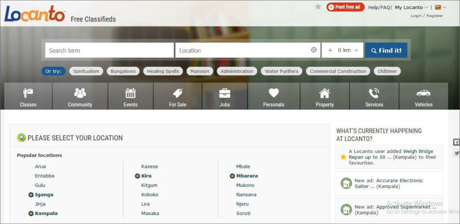
Task: Open the Accurate Electronic Salter ad link
Action: pos(389,183)
